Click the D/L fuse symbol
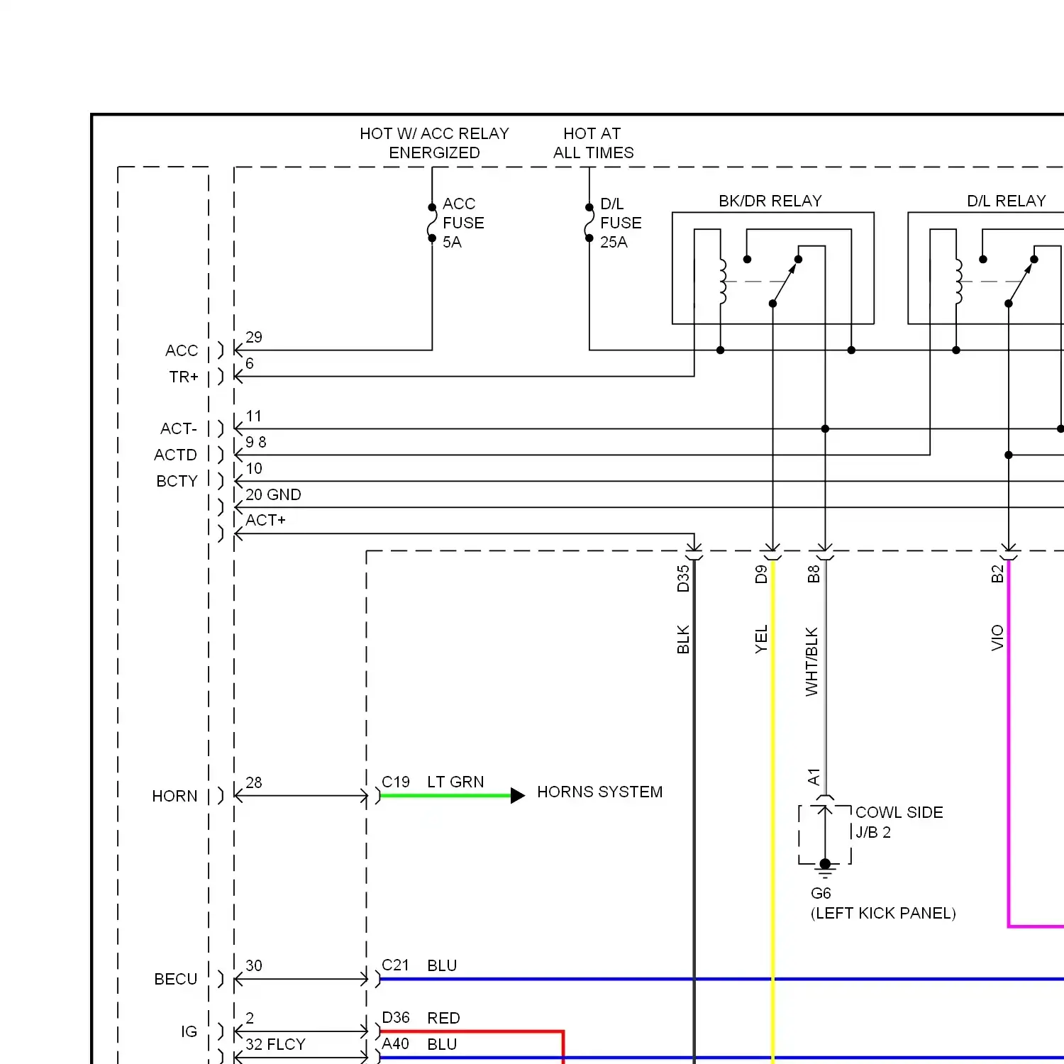1064x1064 pixels. pyautogui.click(x=589, y=223)
